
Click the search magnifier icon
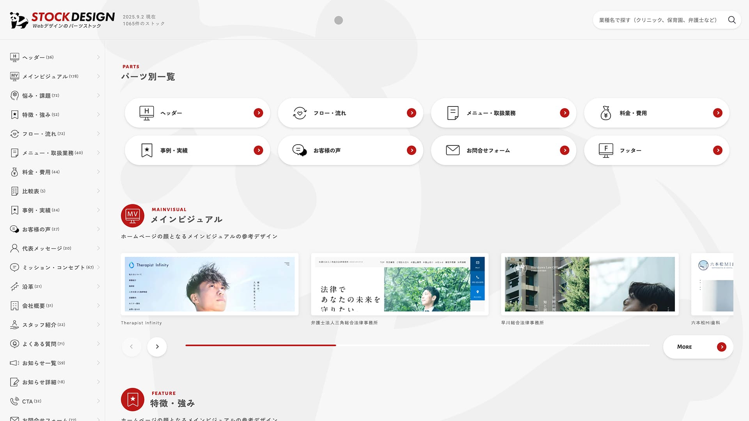pos(732,20)
